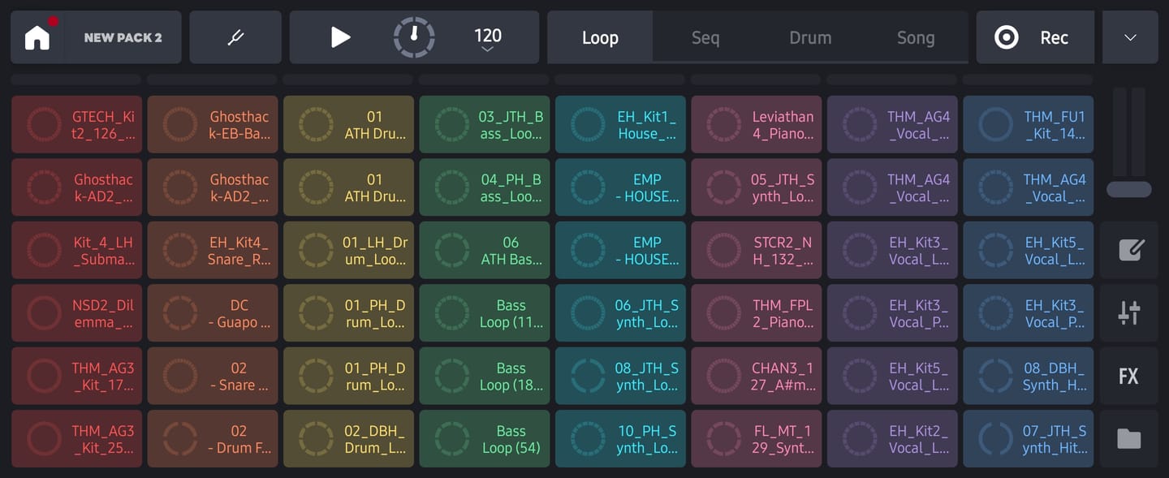Screen dimensions: 1169x478
Task: Trigger 06 ATH Bas pad
Action: pyautogui.click(x=485, y=251)
